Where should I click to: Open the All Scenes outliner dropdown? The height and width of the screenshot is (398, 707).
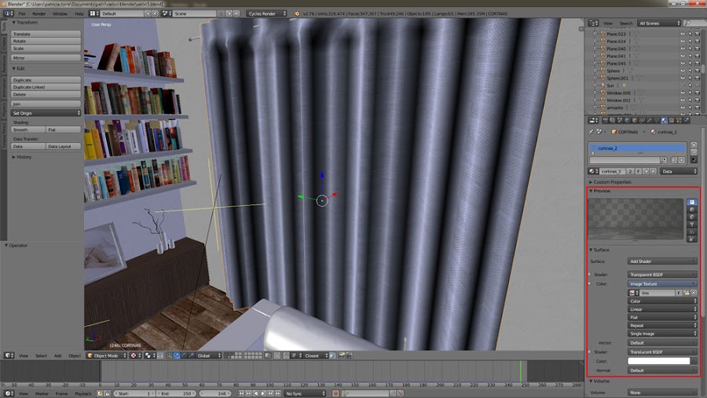(659, 23)
